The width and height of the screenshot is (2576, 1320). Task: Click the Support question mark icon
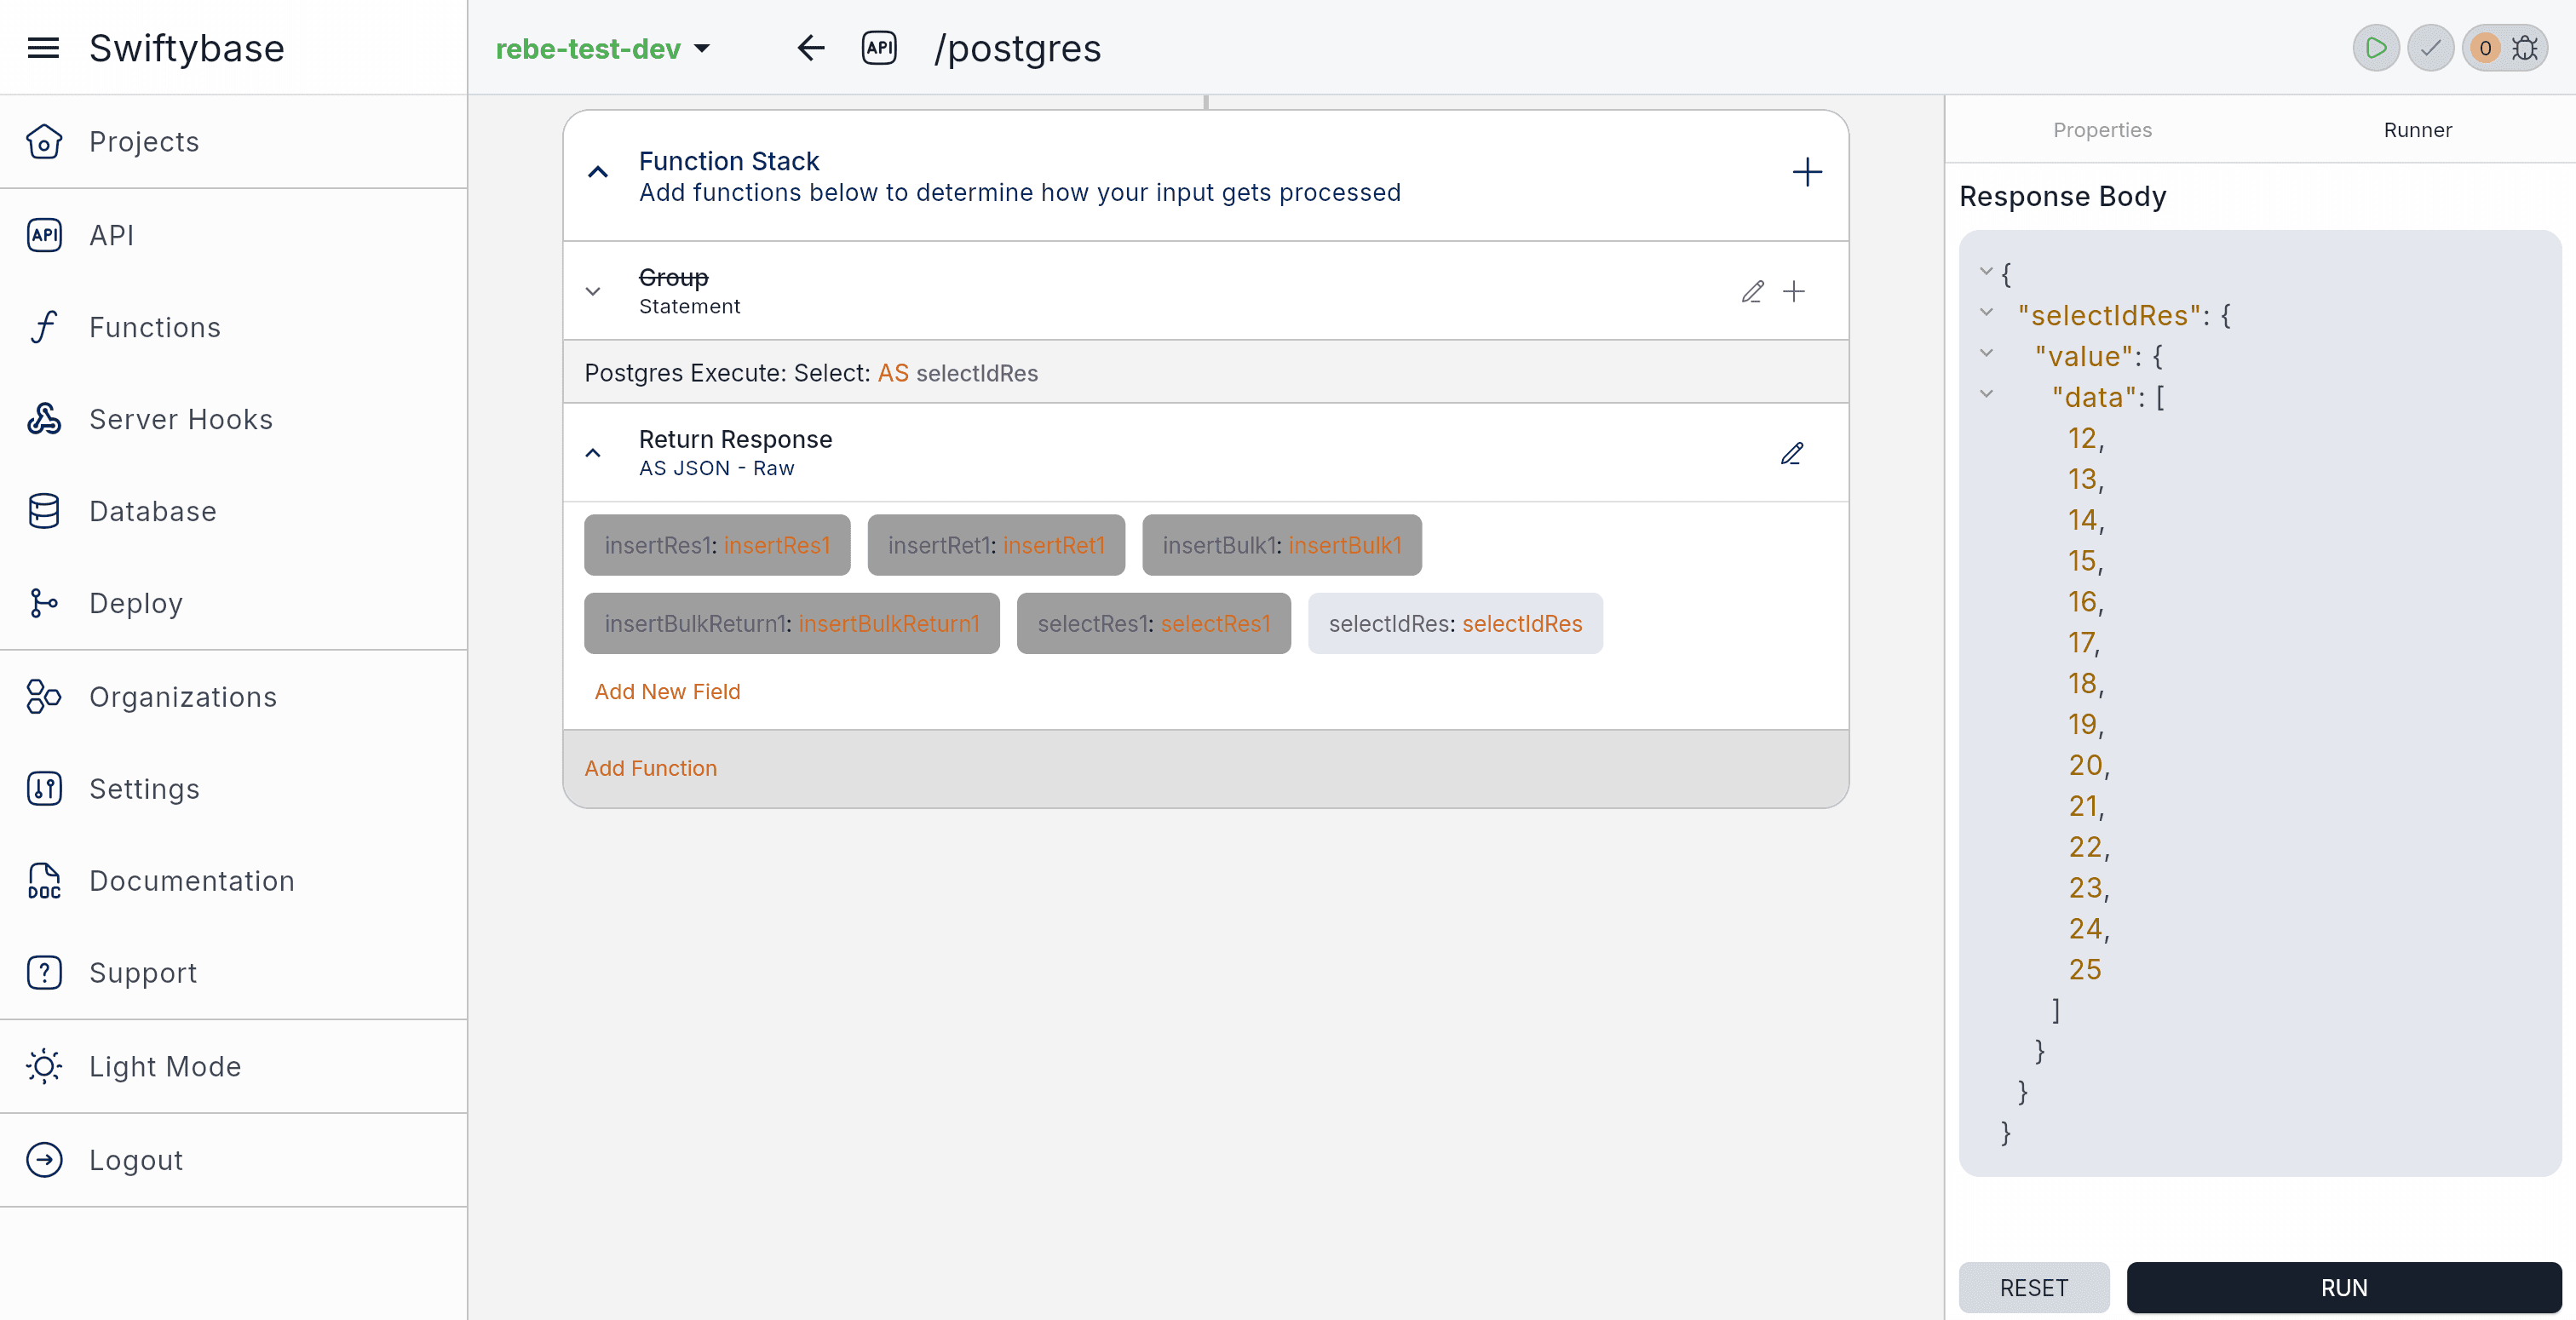[44, 973]
